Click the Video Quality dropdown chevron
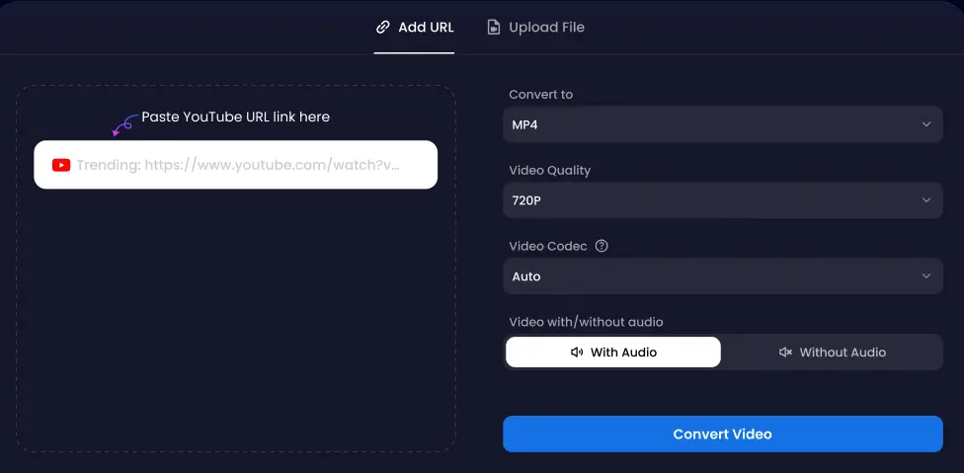964x473 pixels. pyautogui.click(x=925, y=200)
